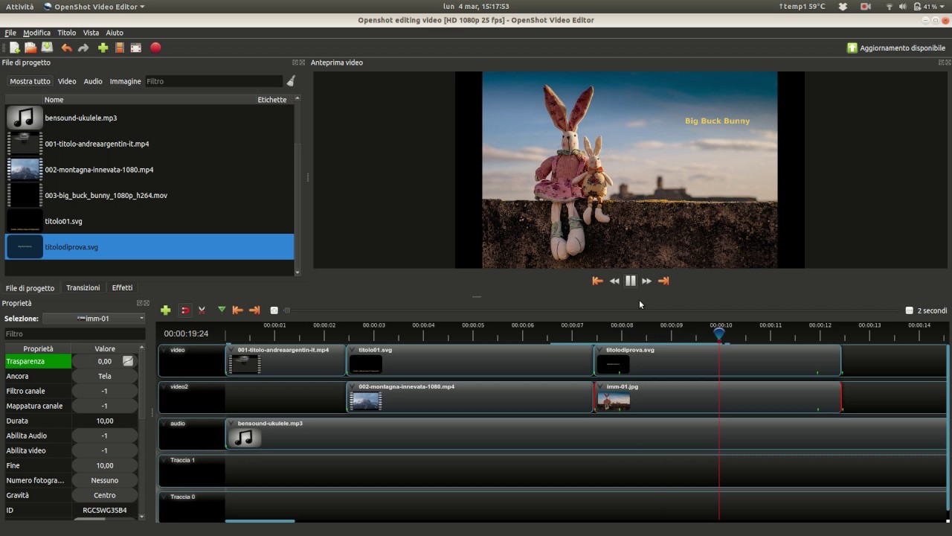
Task: Select imm-01.jpg clip on video2 track
Action: 718,397
